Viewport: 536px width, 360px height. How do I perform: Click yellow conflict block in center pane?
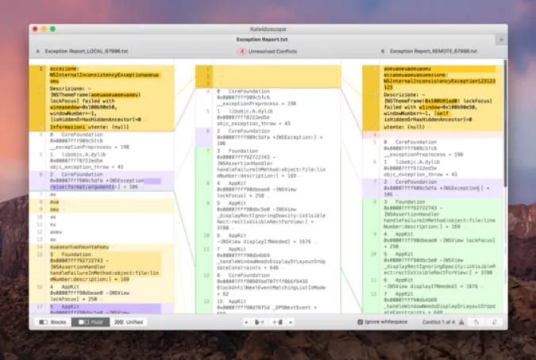tap(268, 76)
